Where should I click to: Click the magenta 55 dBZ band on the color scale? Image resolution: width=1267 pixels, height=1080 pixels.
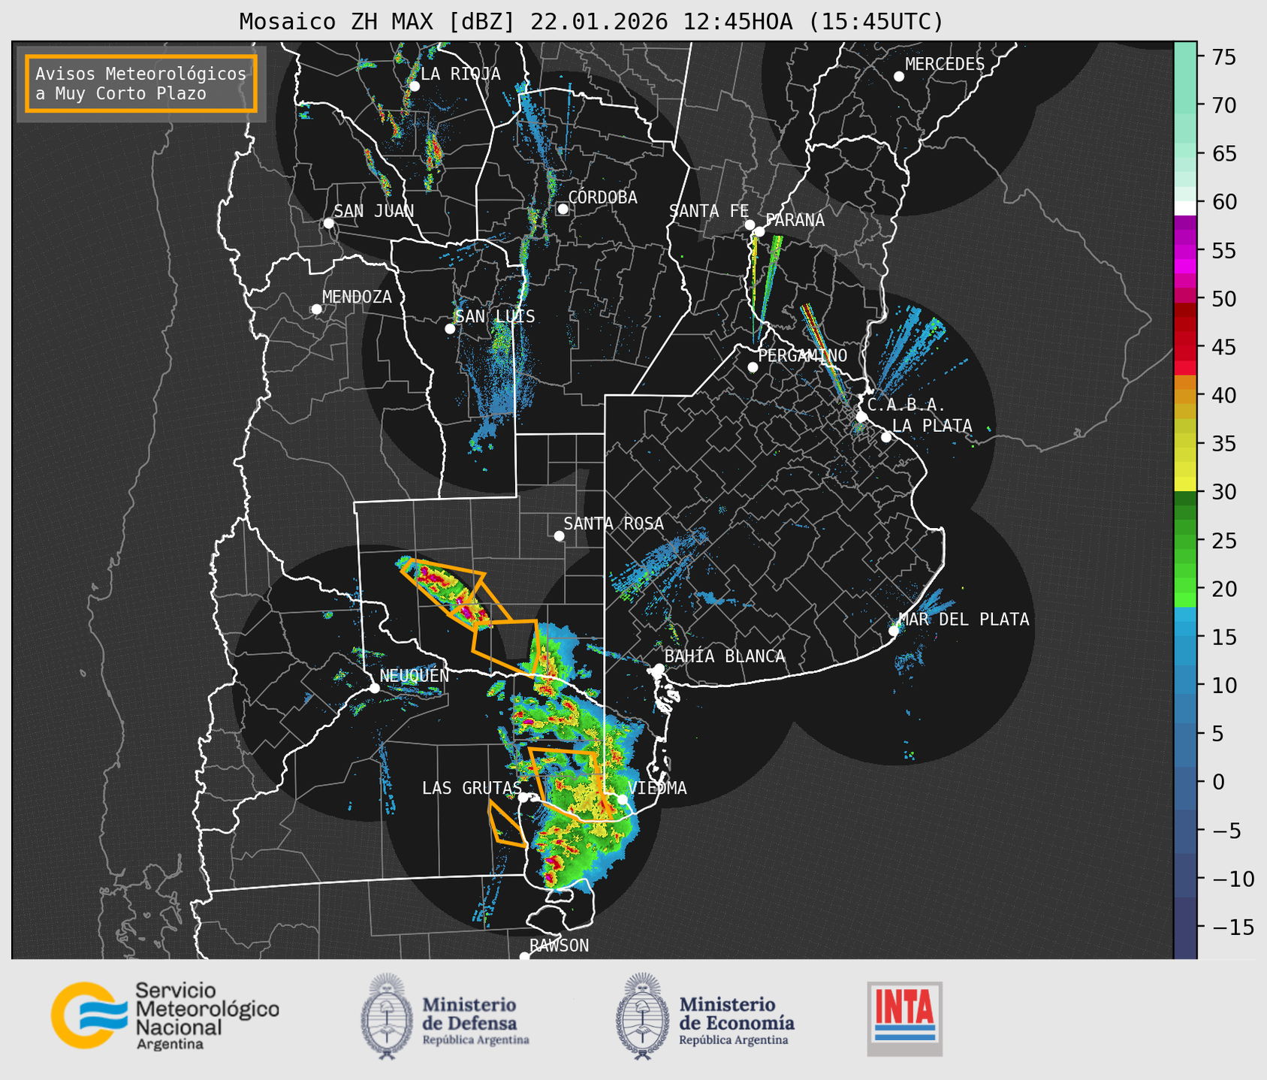click(x=1185, y=250)
